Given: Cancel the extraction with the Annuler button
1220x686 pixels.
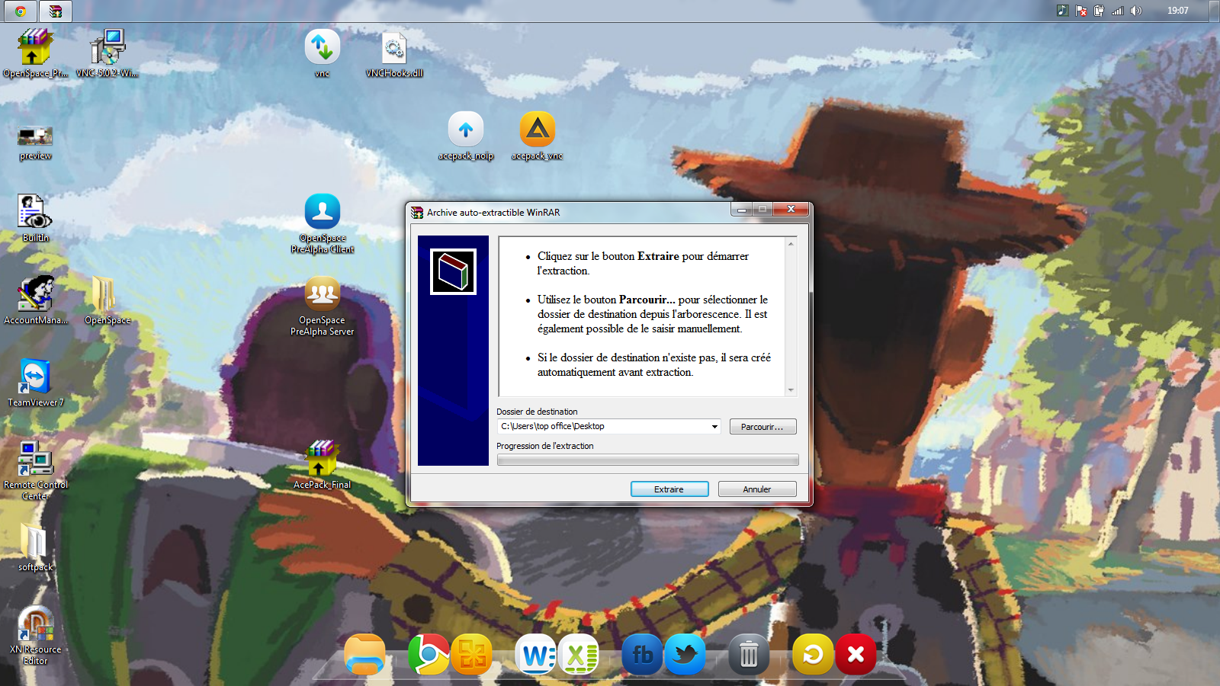Looking at the screenshot, I should coord(757,489).
